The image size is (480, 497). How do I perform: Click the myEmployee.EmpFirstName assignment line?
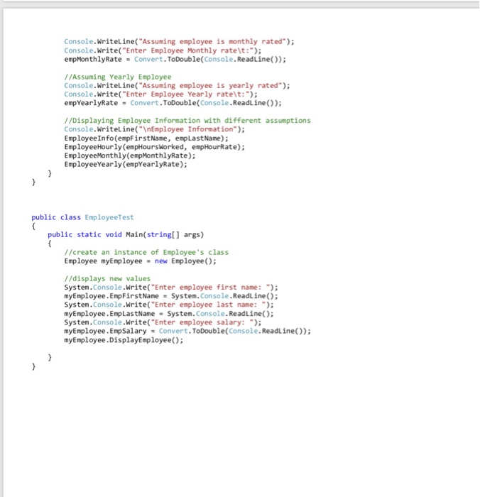point(171,296)
